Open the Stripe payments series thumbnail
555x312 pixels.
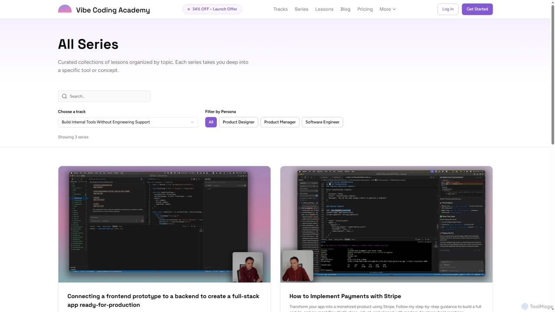[x=386, y=224]
